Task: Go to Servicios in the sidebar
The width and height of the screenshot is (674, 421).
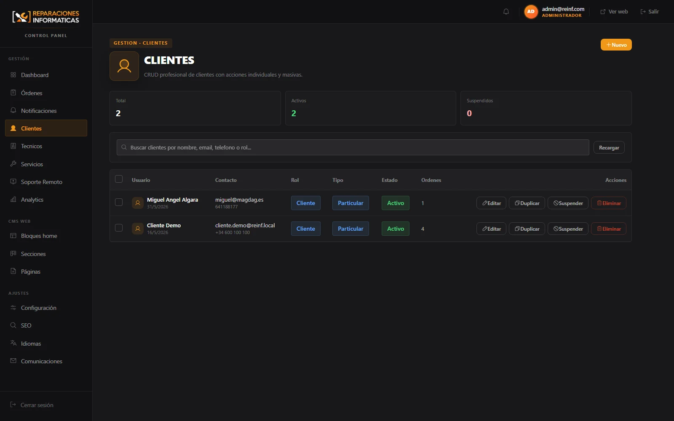Action: tap(46, 164)
